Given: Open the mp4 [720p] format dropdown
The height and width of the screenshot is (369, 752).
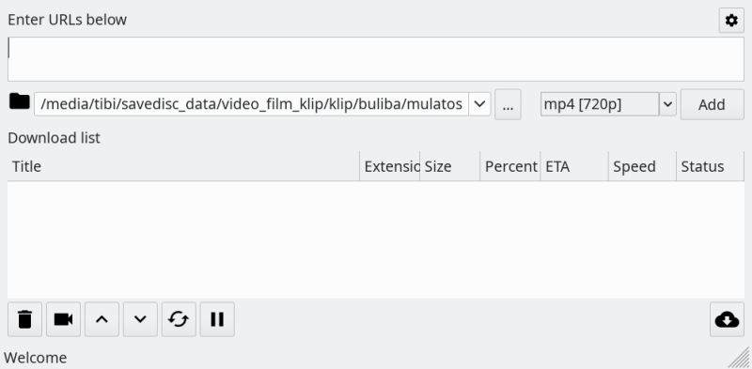Looking at the screenshot, I should 667,104.
